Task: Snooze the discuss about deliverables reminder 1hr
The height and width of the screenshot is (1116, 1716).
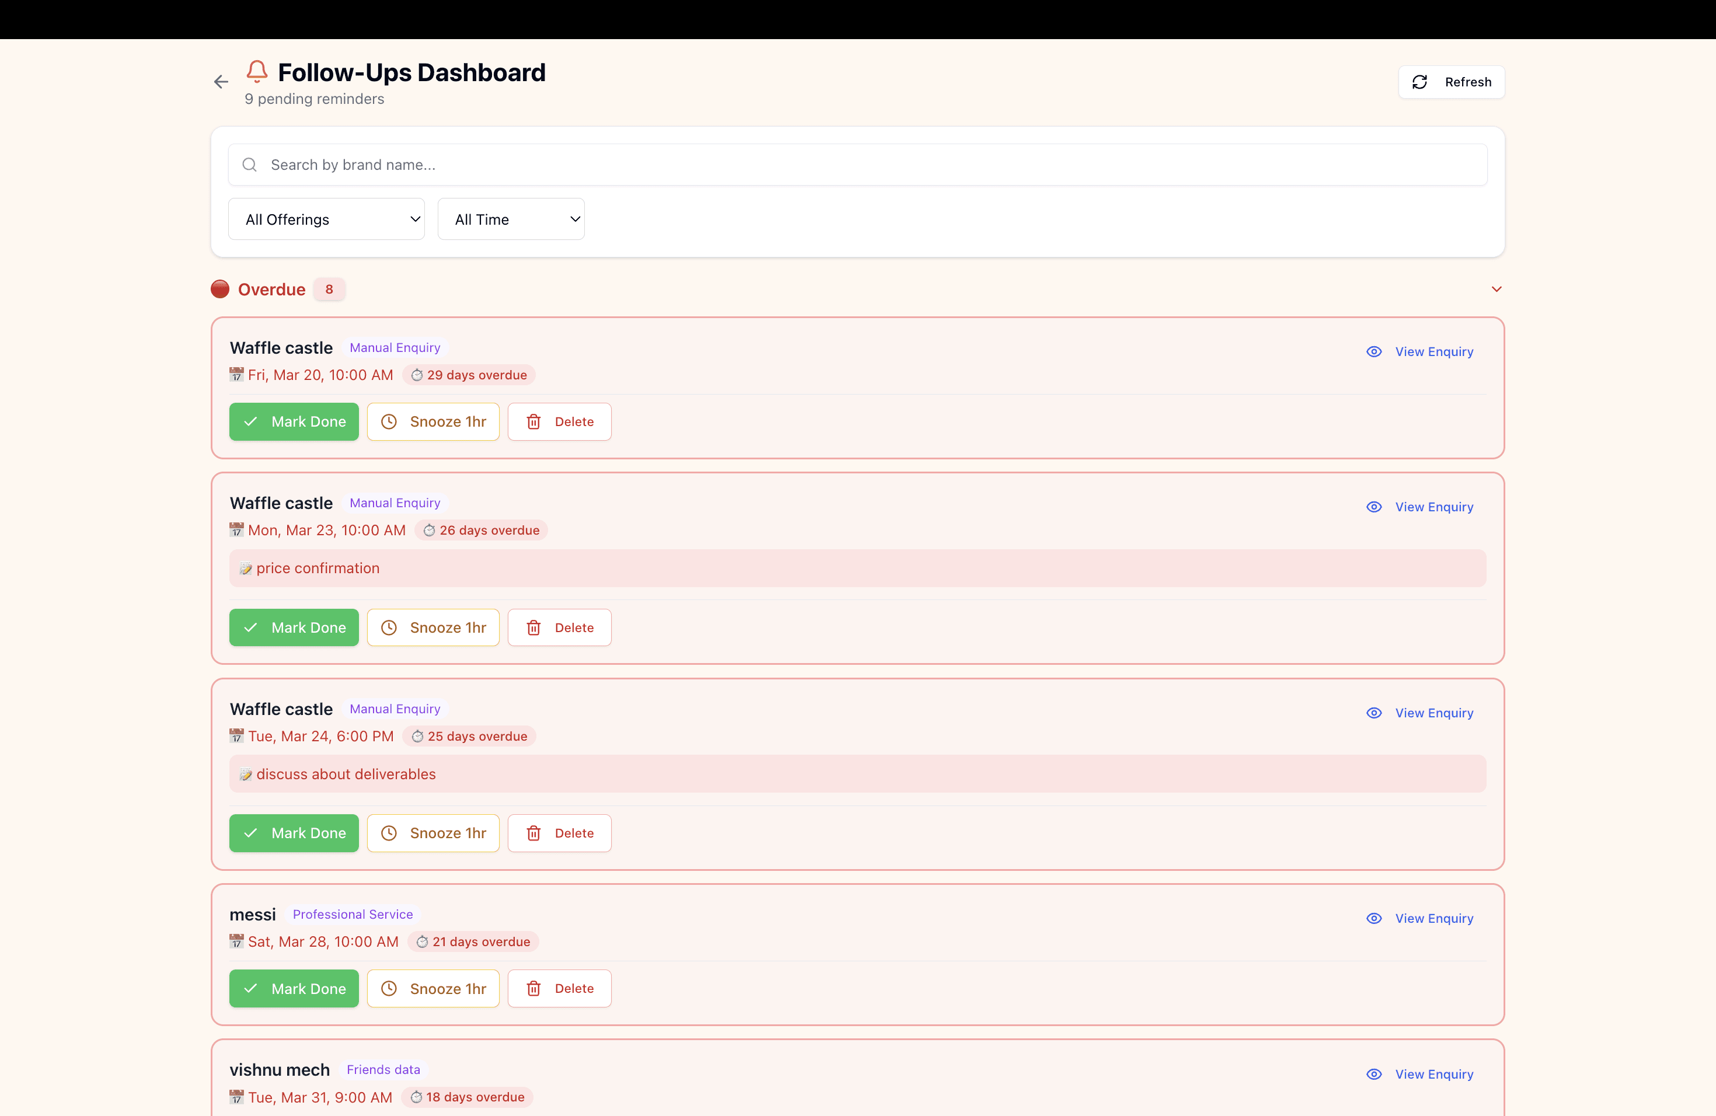Action: [x=433, y=833]
